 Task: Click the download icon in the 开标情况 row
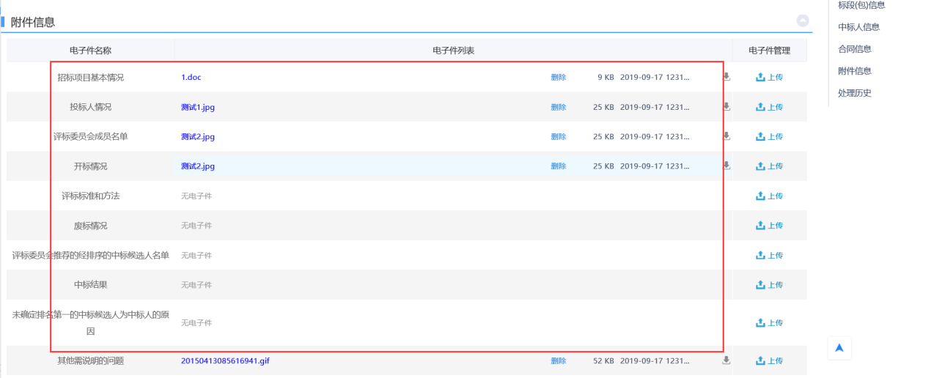pyautogui.click(x=726, y=166)
